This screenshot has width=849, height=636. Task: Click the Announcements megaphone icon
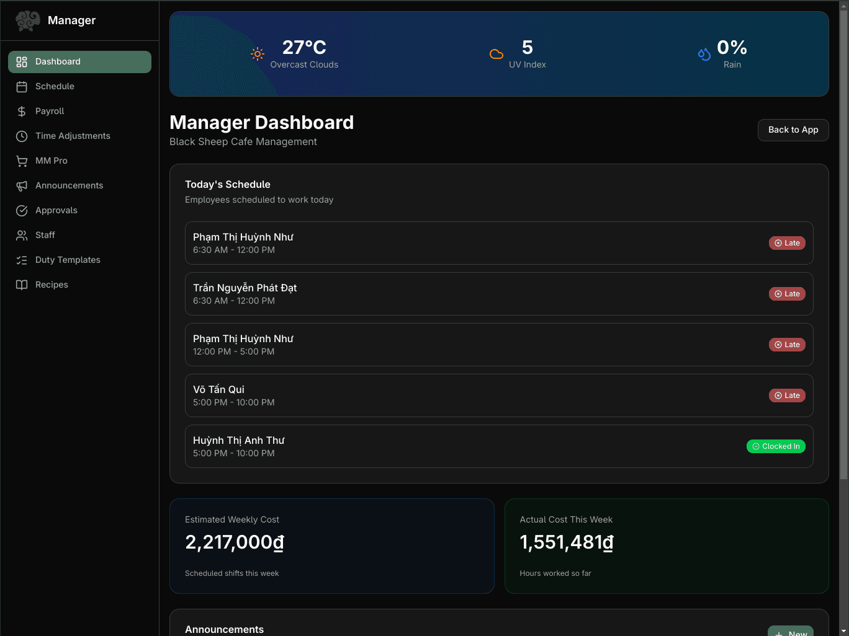[x=22, y=185]
